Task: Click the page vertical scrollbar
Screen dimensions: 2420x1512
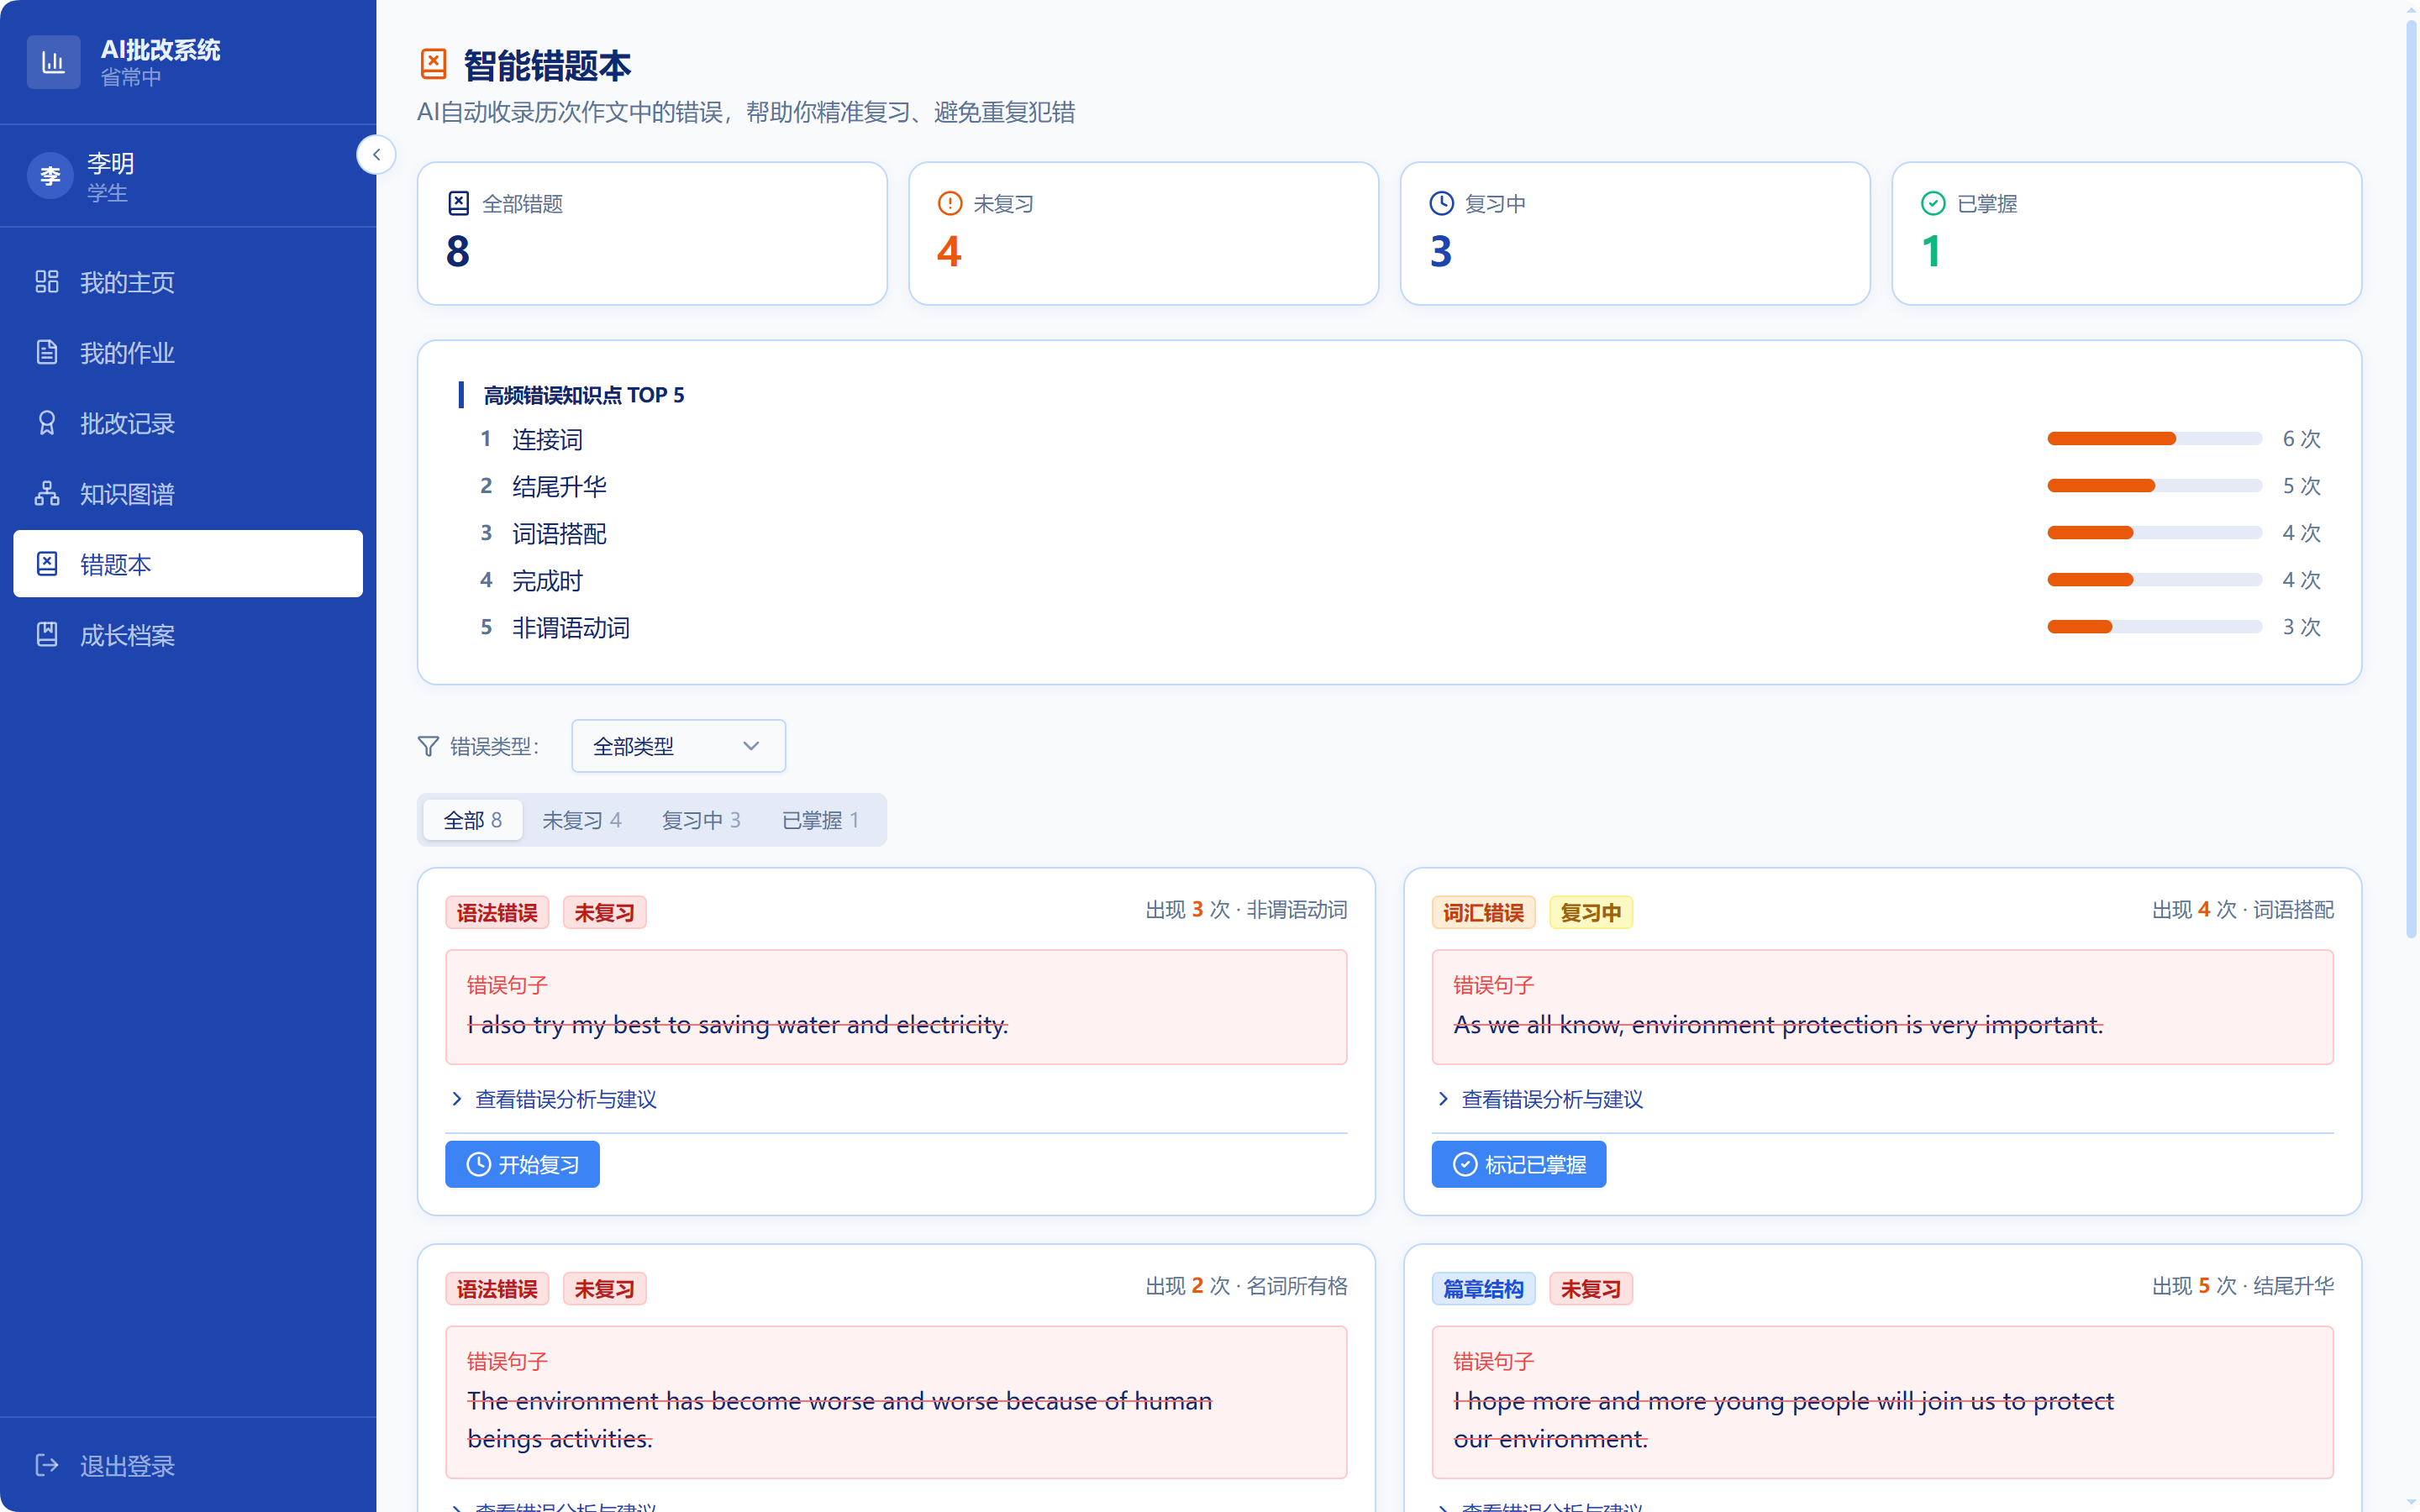Action: pyautogui.click(x=2411, y=480)
